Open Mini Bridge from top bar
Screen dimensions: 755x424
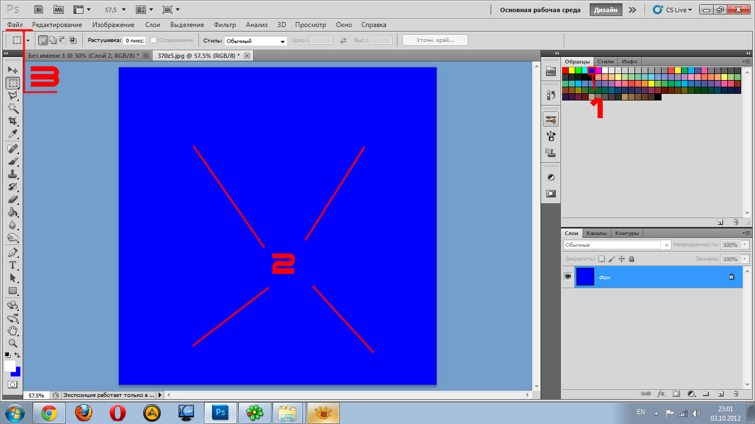pyautogui.click(x=58, y=9)
